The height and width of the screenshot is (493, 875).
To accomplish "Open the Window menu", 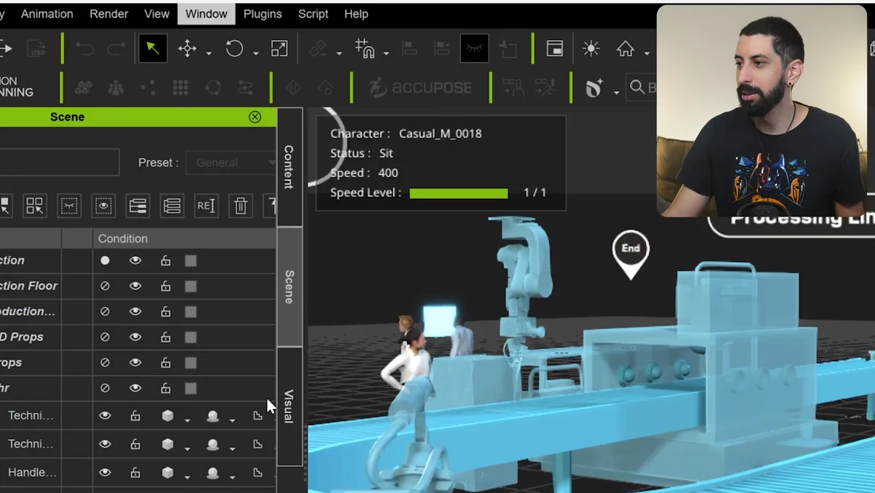I will click(206, 13).
